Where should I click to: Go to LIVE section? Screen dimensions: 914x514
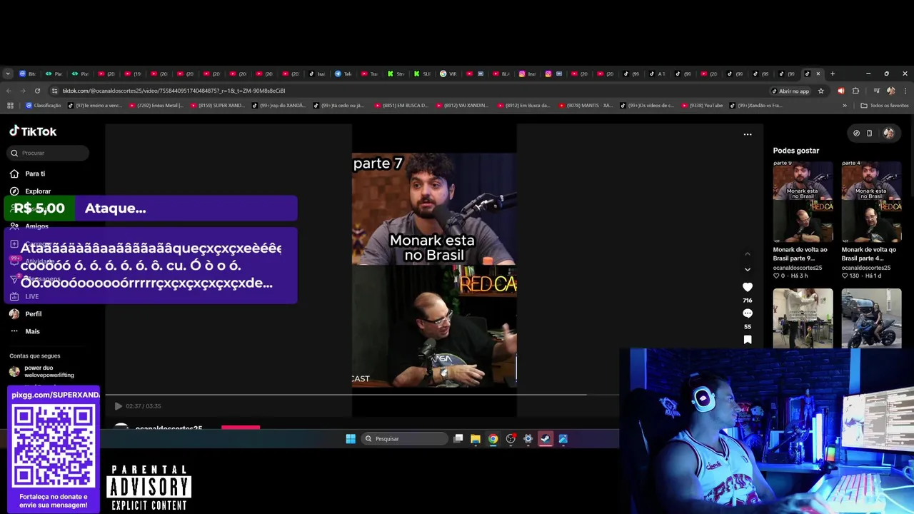pos(31,296)
